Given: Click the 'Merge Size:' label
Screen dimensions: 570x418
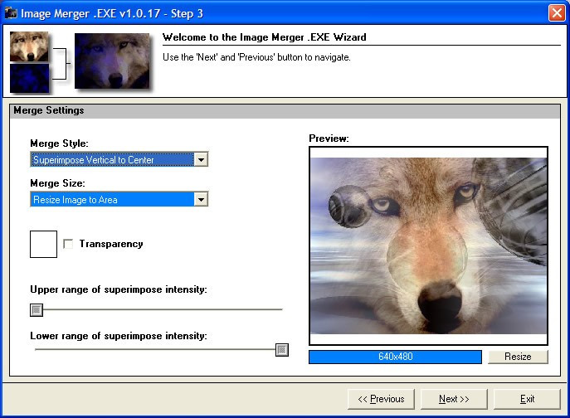Looking at the screenshot, I should coord(57,183).
